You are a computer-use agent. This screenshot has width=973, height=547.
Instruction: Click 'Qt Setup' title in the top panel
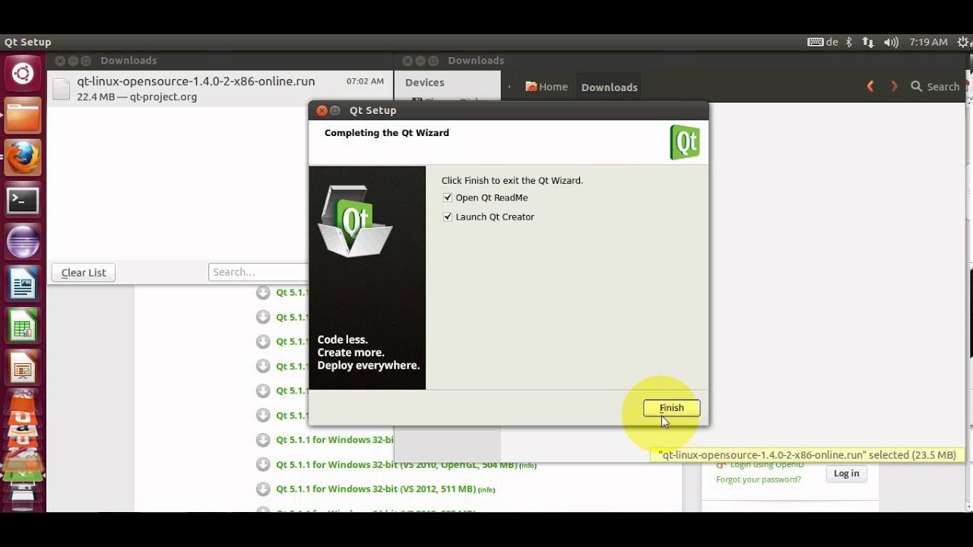click(27, 43)
